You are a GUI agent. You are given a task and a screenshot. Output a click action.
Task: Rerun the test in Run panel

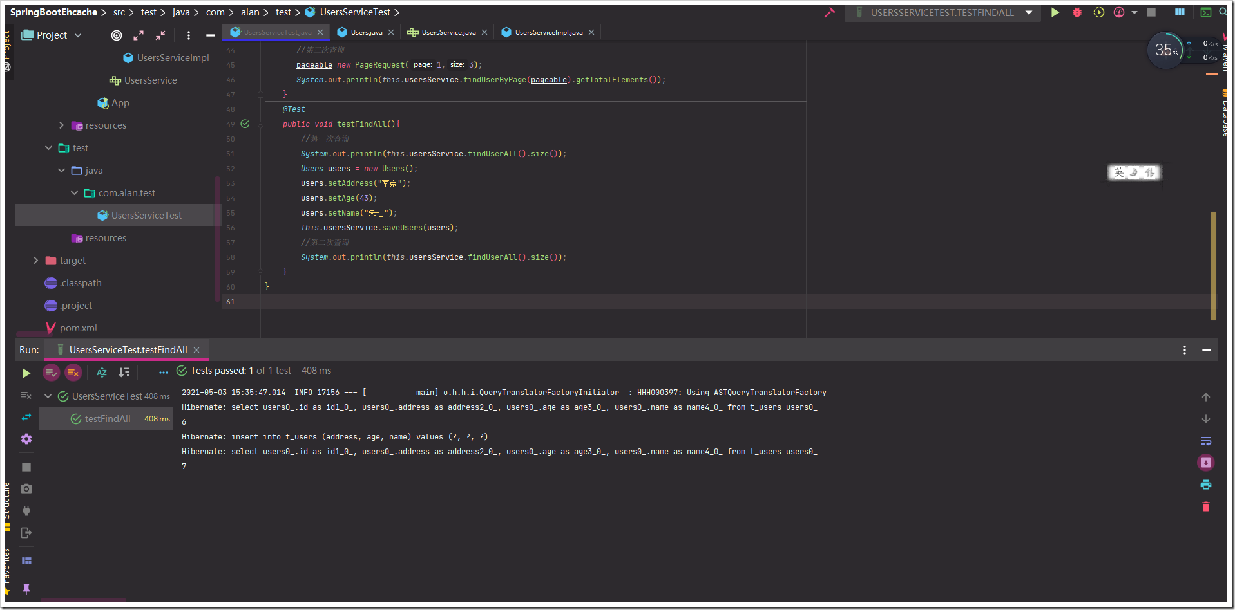pyautogui.click(x=26, y=373)
